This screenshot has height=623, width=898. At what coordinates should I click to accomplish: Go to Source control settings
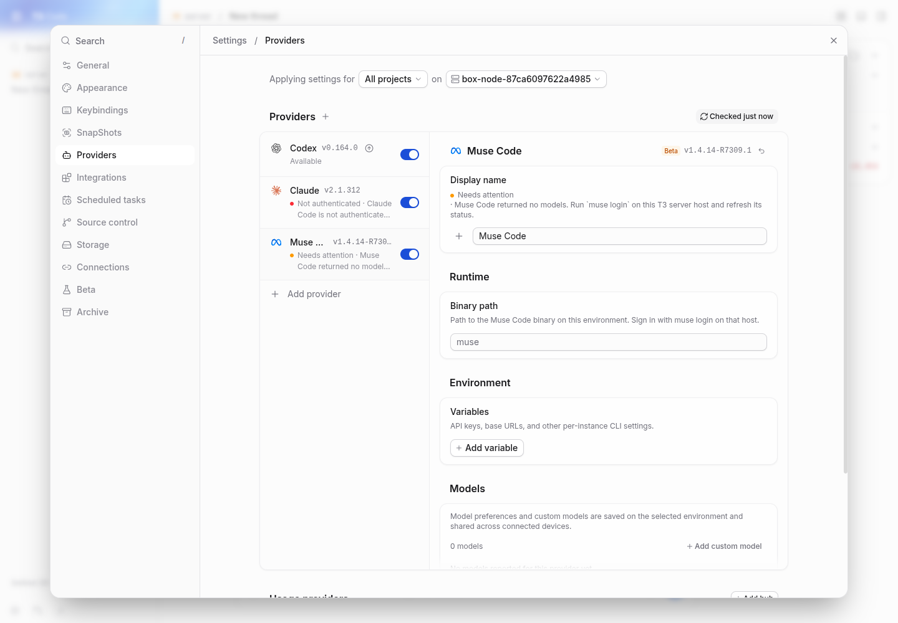click(x=125, y=222)
